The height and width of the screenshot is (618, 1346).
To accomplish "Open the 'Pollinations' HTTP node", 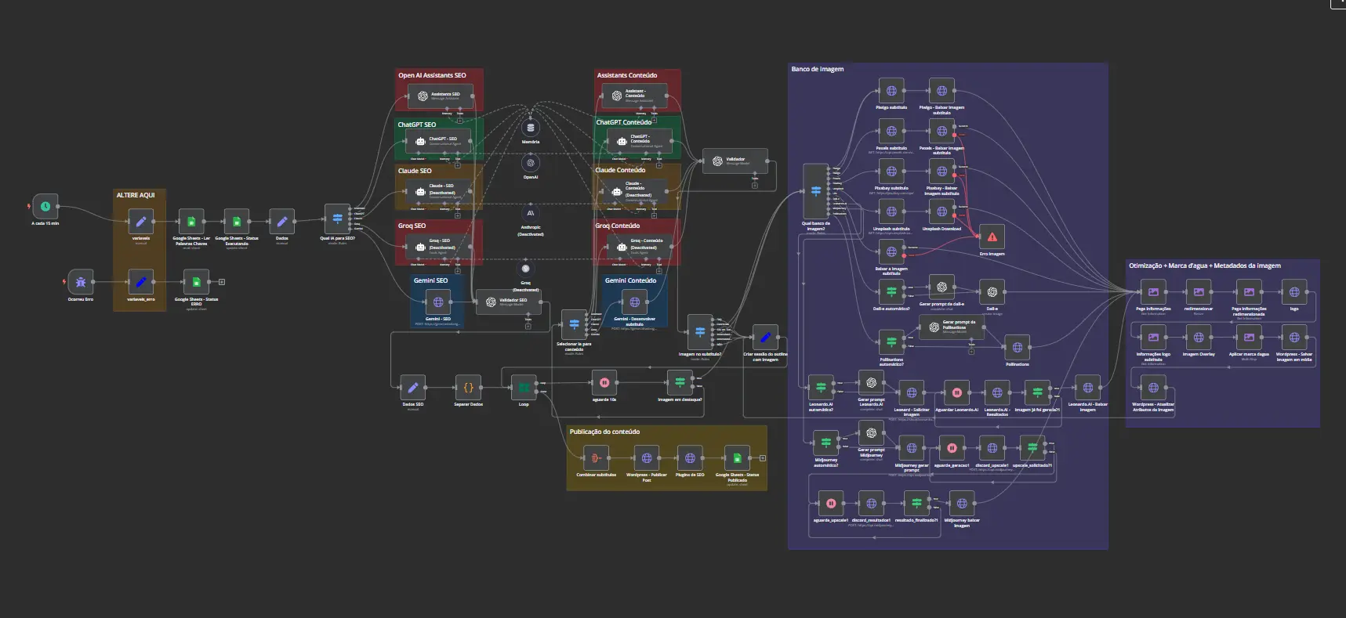I will coord(1017,348).
